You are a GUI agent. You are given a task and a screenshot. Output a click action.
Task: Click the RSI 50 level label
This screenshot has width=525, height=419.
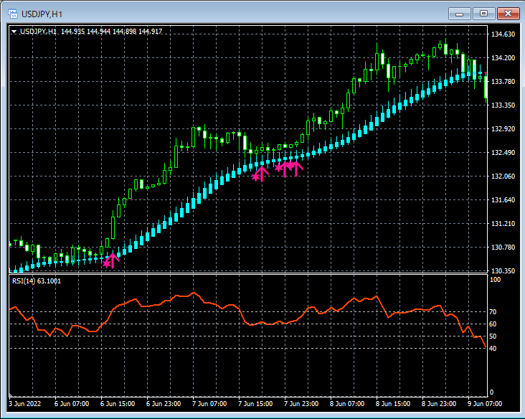click(493, 336)
